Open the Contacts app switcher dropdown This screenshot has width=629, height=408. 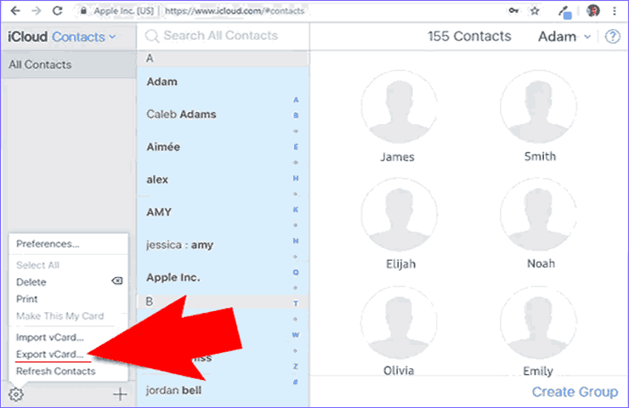click(84, 37)
